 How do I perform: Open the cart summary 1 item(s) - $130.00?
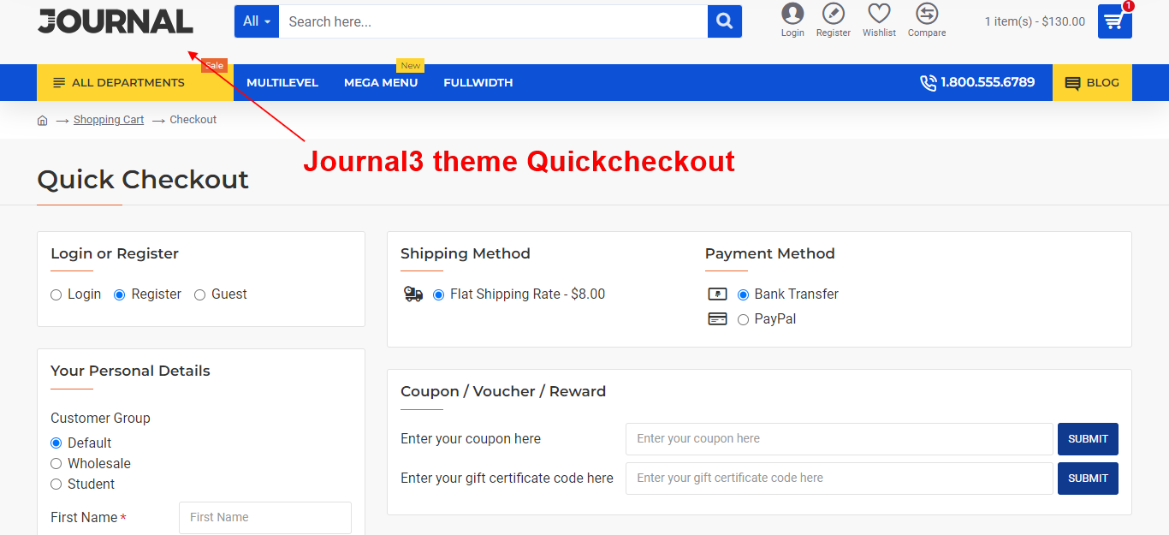pos(1035,22)
